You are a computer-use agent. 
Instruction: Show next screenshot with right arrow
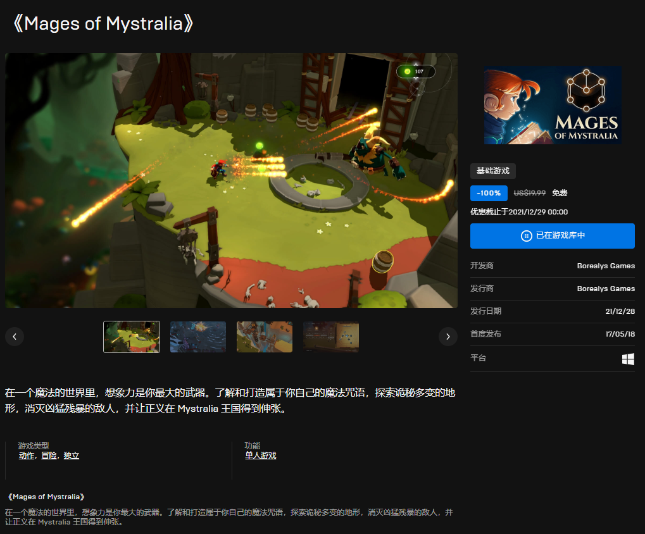448,337
